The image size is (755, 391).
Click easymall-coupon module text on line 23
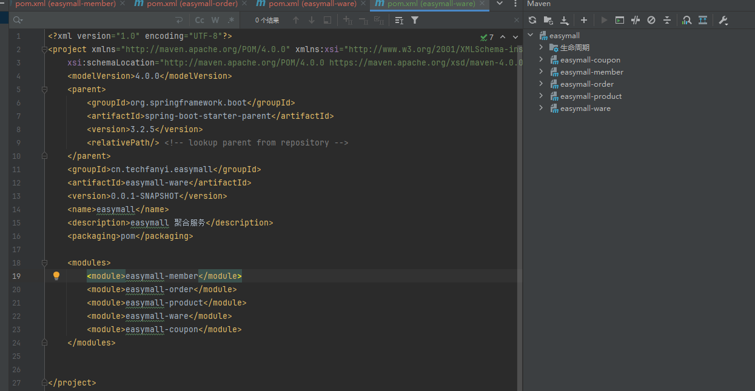162,329
